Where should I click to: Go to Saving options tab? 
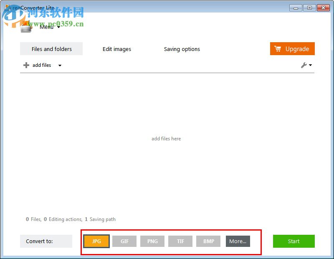pyautogui.click(x=182, y=49)
